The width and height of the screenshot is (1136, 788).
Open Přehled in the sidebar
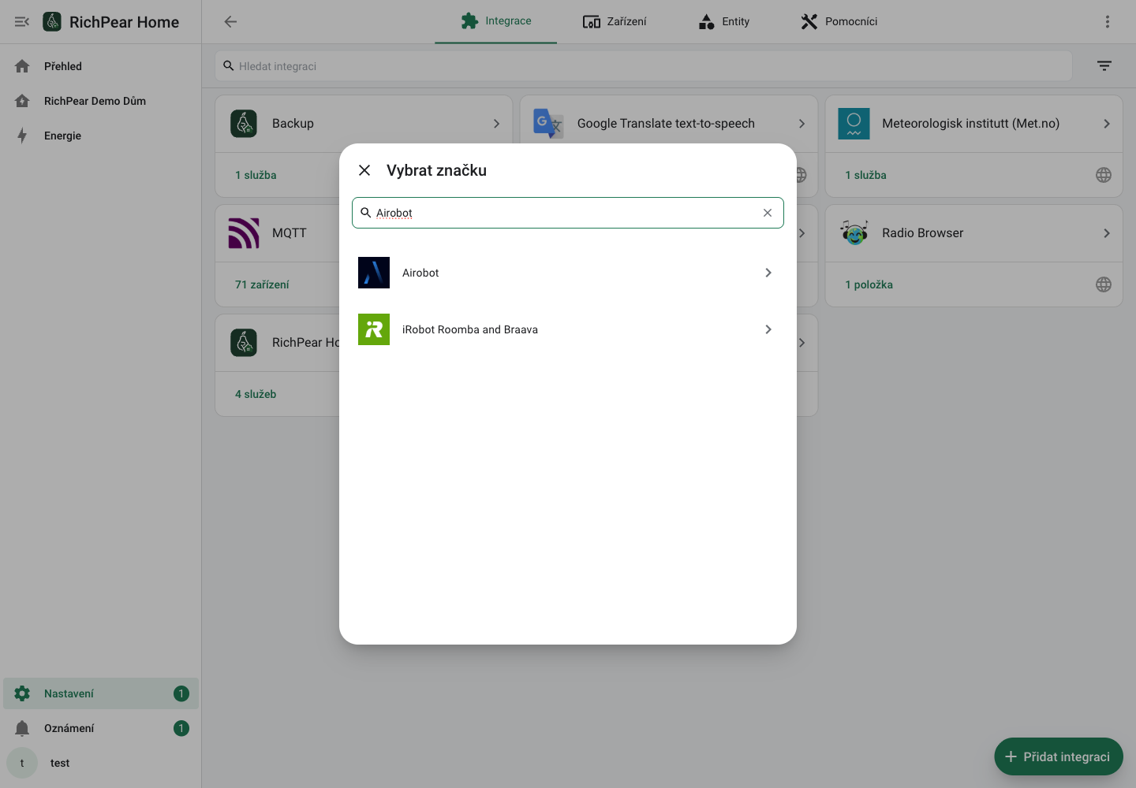point(101,66)
